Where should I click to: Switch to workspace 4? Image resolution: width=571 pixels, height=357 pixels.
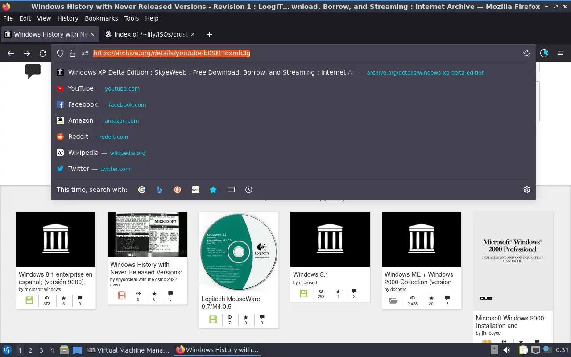click(x=52, y=350)
